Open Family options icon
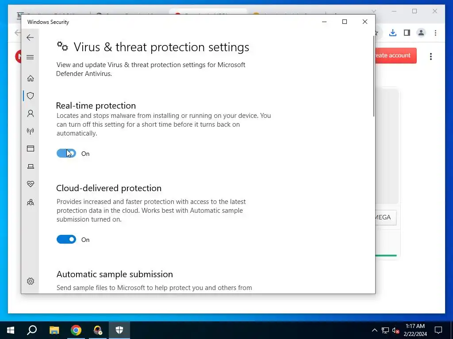 pos(31,202)
